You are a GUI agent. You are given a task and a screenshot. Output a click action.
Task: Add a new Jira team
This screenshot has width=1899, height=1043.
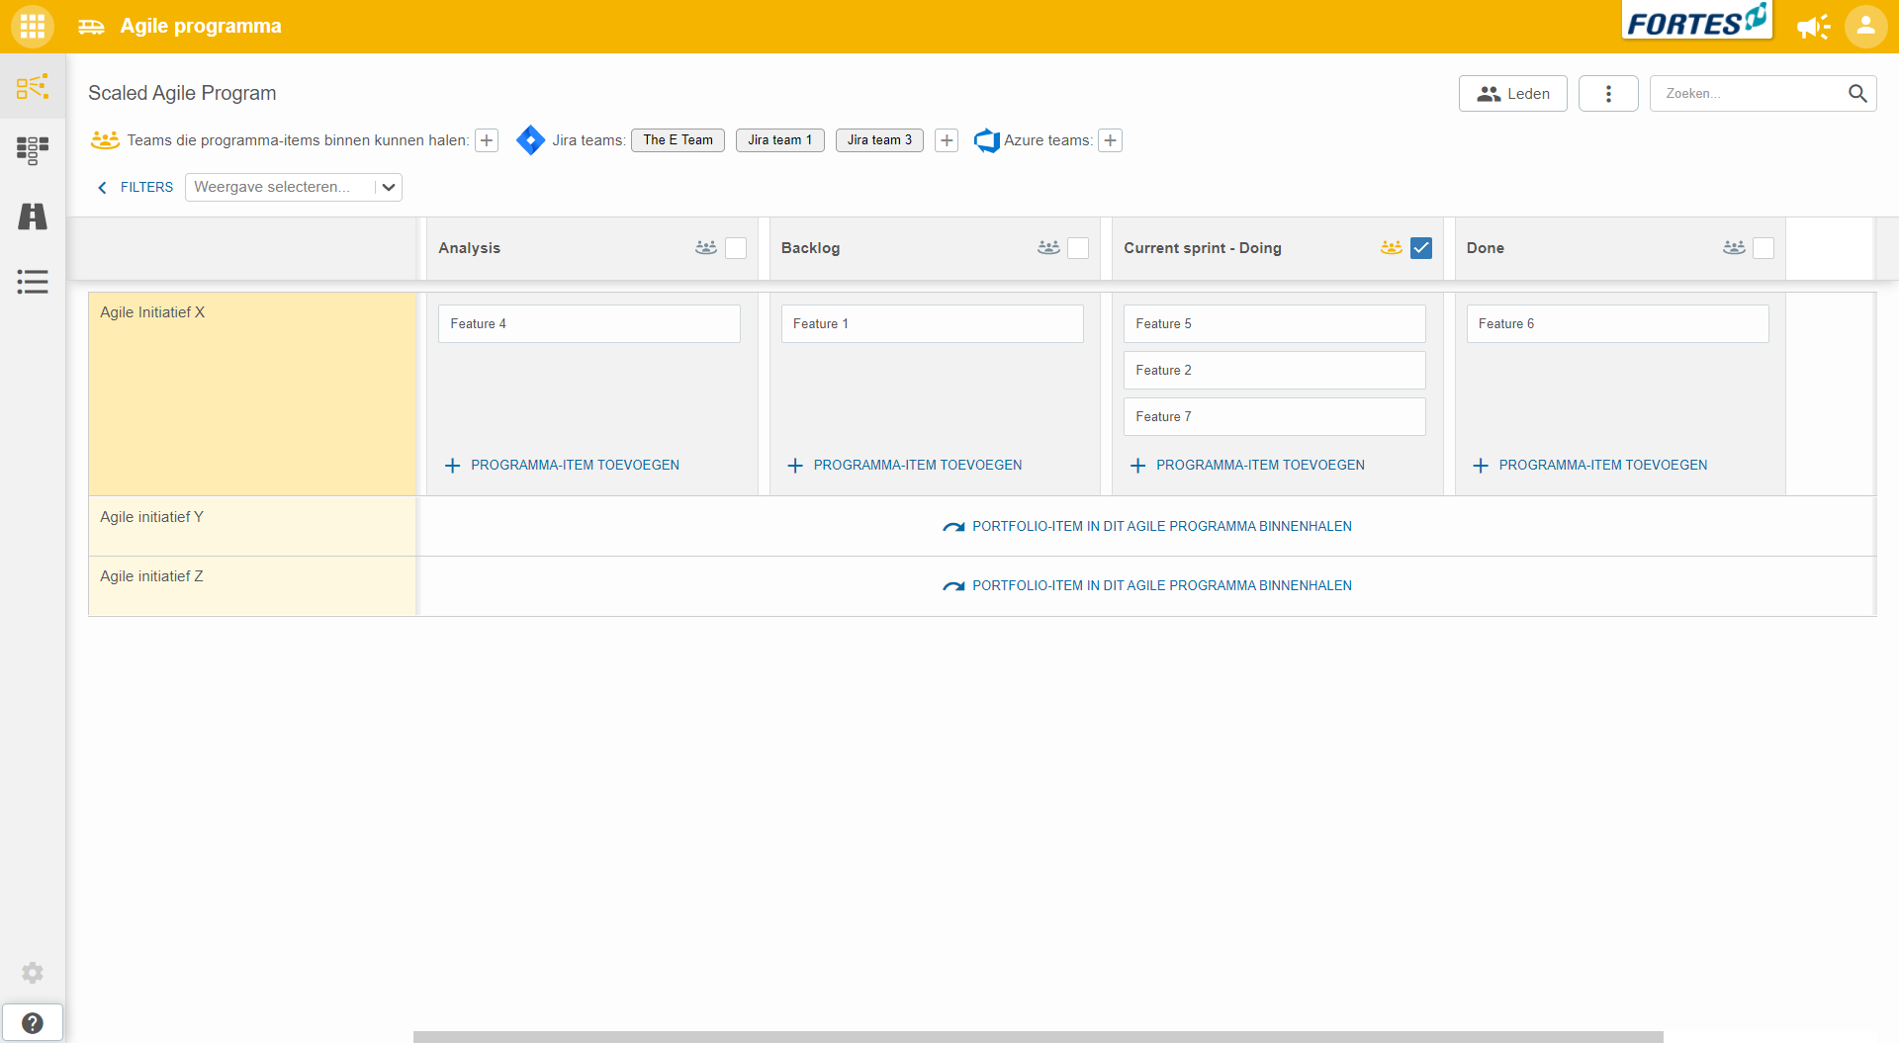tap(947, 140)
